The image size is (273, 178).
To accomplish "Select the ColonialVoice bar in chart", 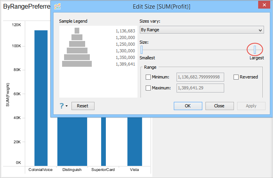I will 41,98.
